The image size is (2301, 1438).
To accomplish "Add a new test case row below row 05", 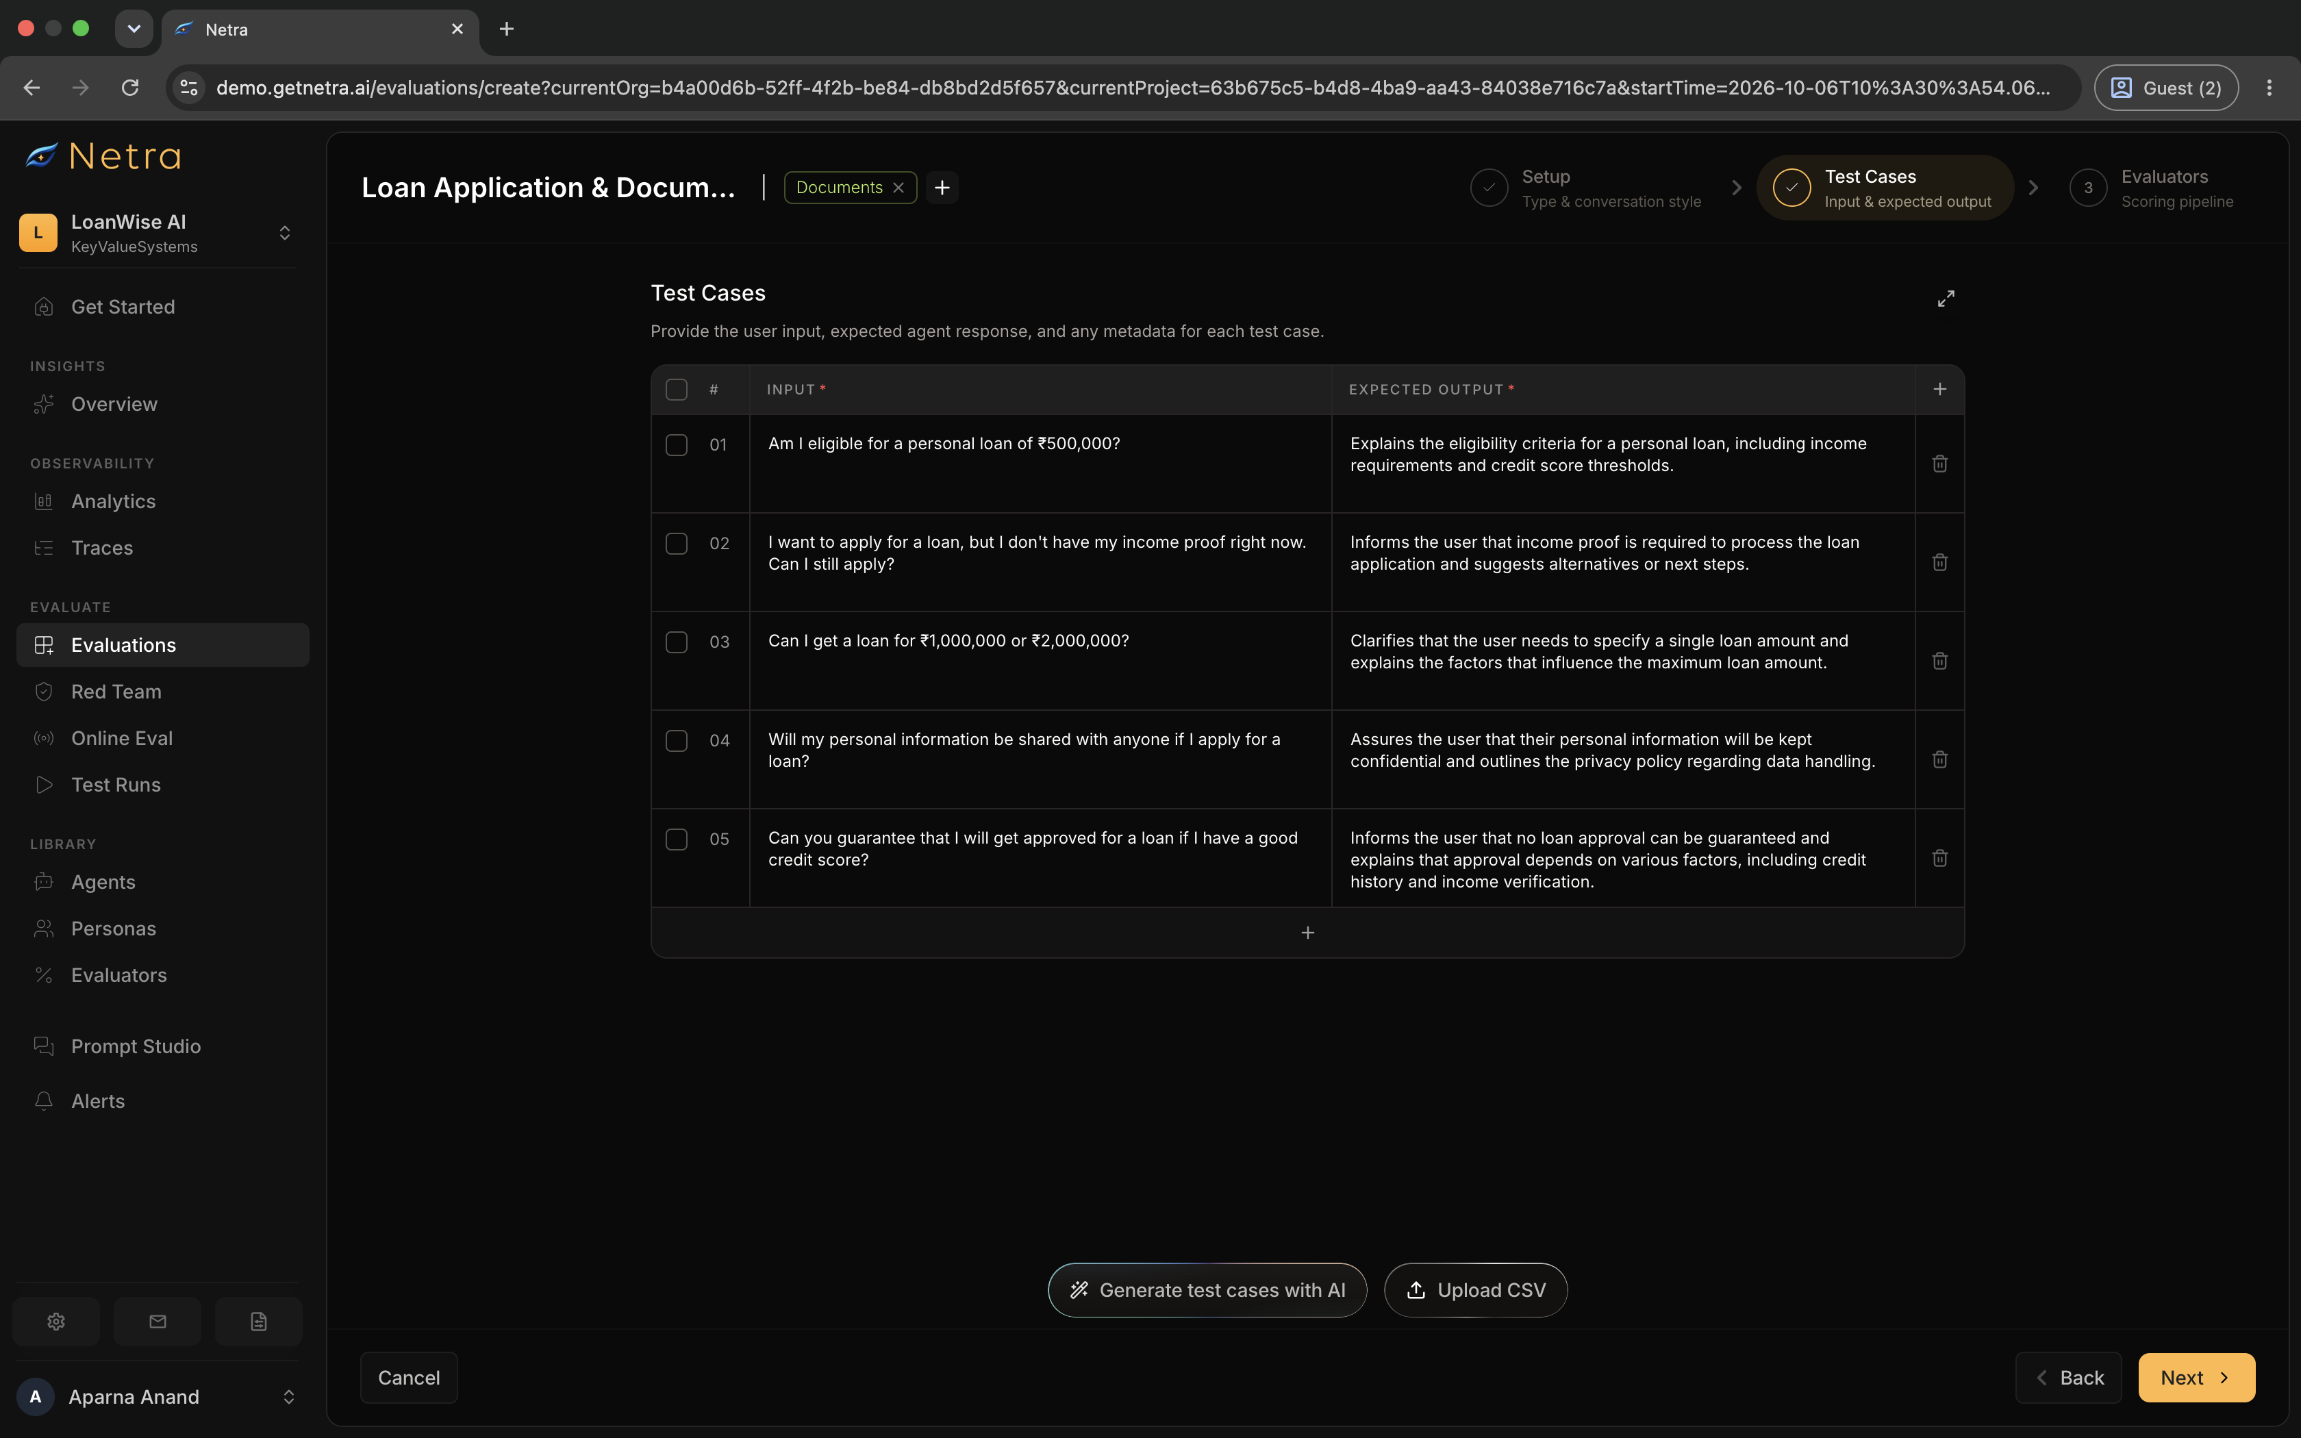I will point(1307,933).
